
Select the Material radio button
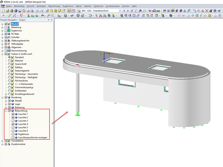point(9,61)
